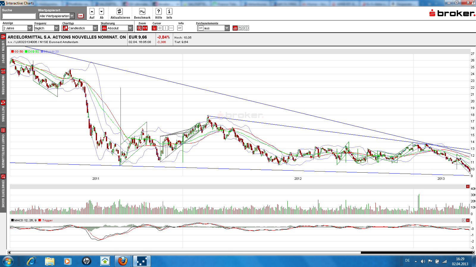Click the OK button next to Wertpapierart
This screenshot has width=476, height=267.
tap(81, 16)
